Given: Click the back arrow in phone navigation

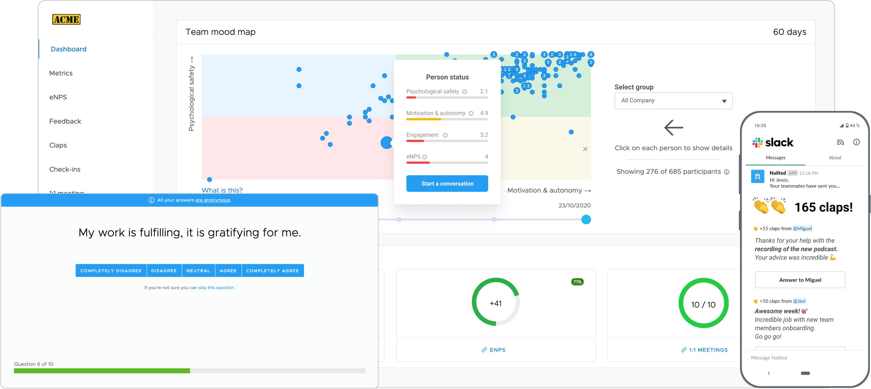Looking at the screenshot, I should [769, 373].
